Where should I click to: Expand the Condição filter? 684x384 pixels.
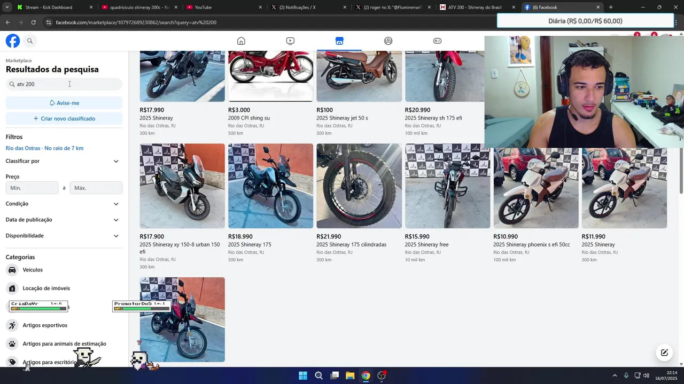(63, 204)
